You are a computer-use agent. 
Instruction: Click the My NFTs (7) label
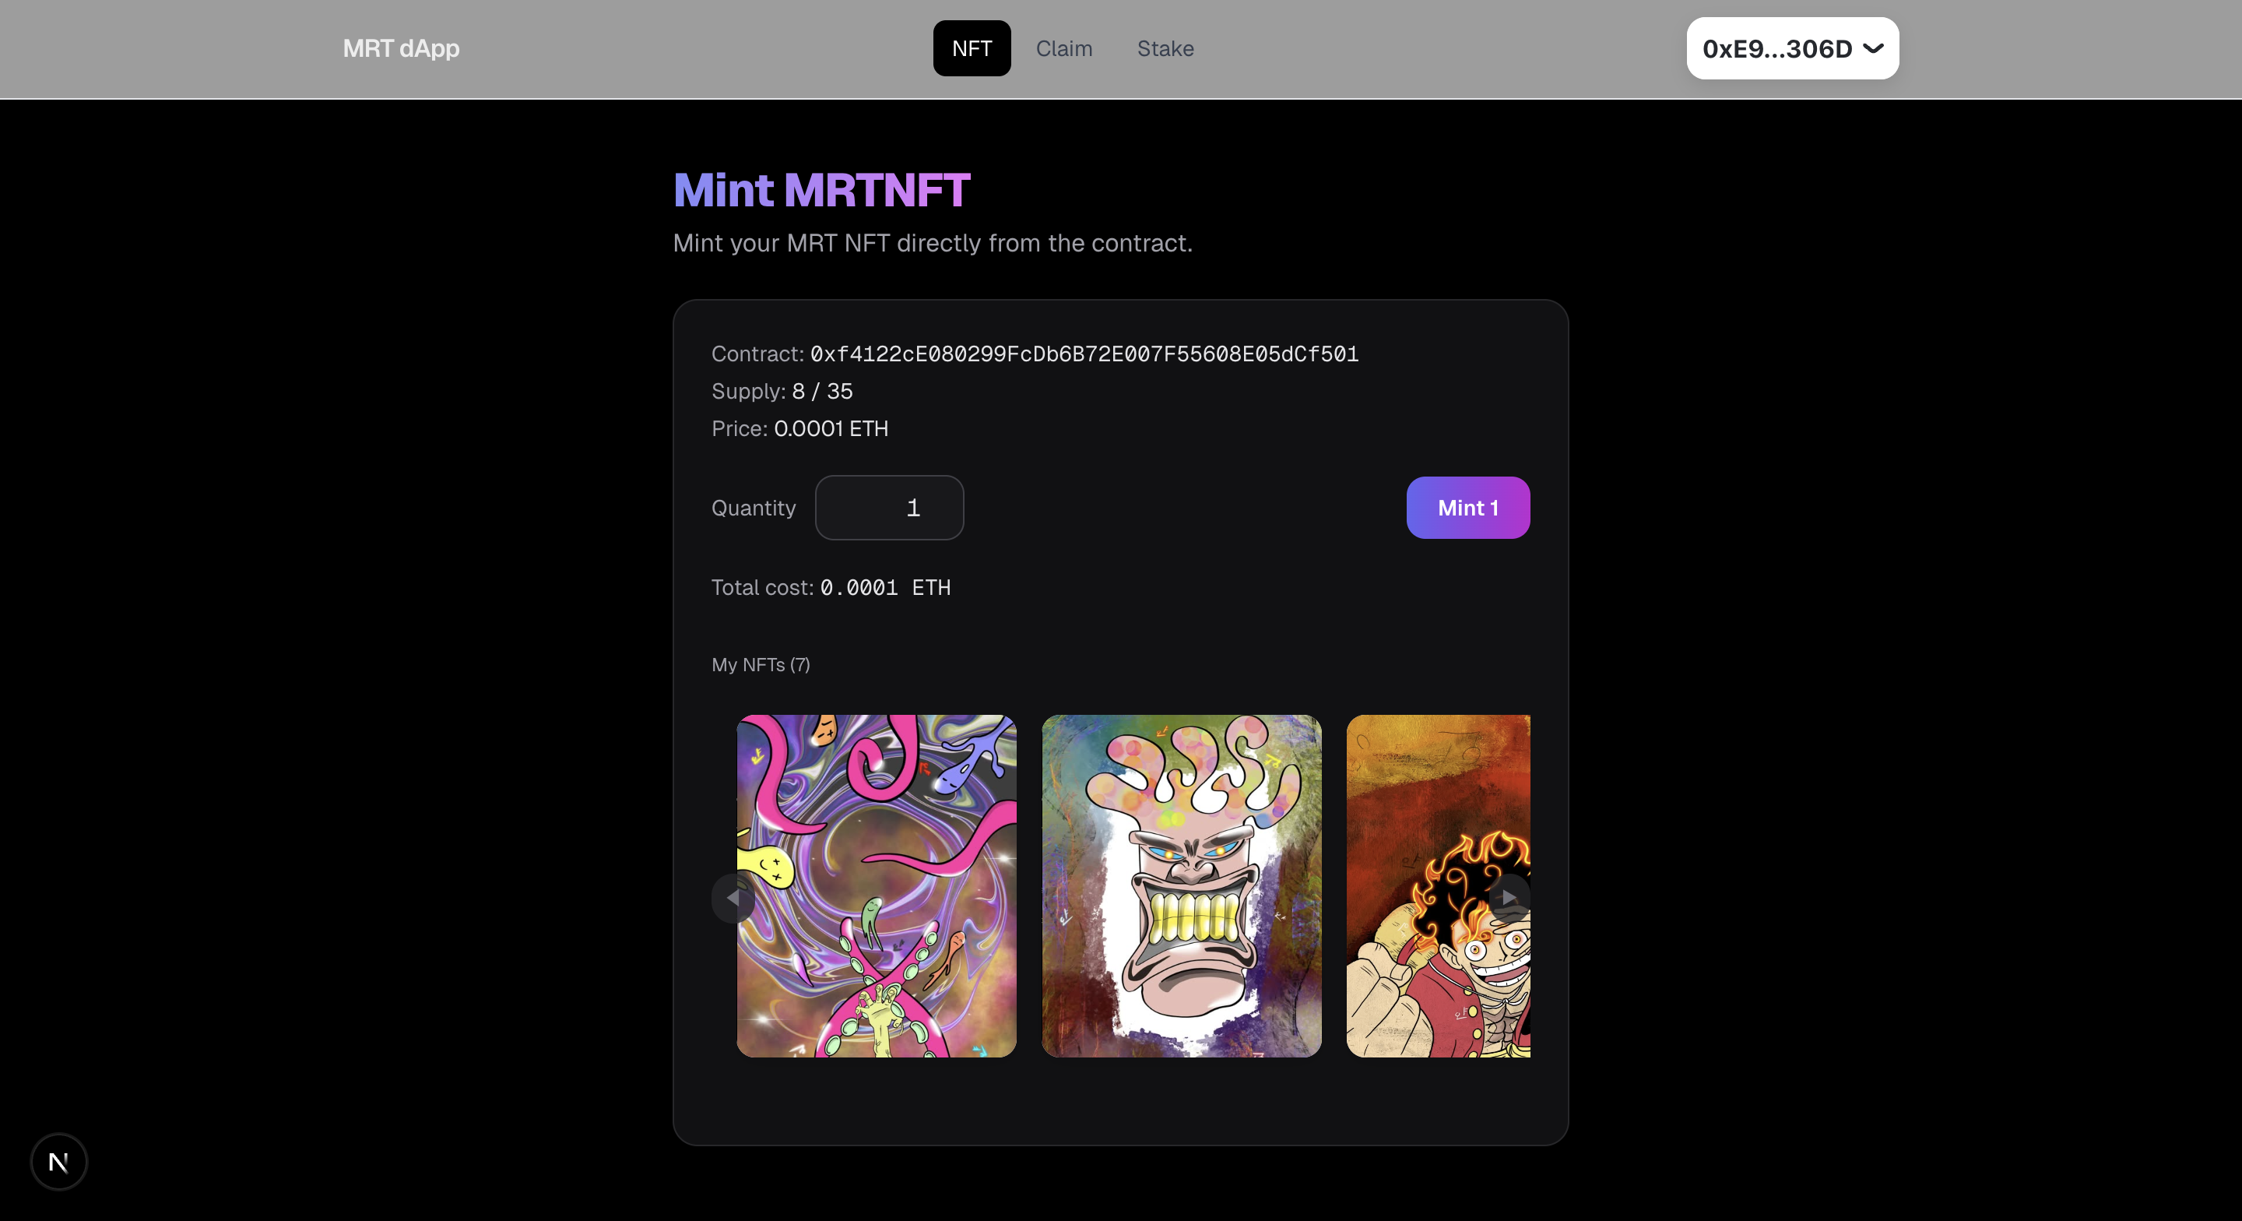tap(760, 664)
